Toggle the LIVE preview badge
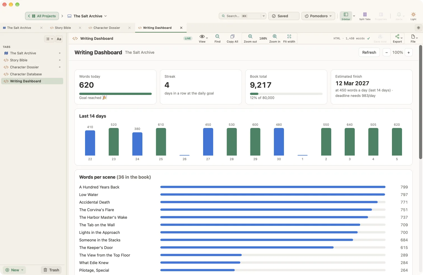This screenshot has width=423, height=275. click(188, 39)
